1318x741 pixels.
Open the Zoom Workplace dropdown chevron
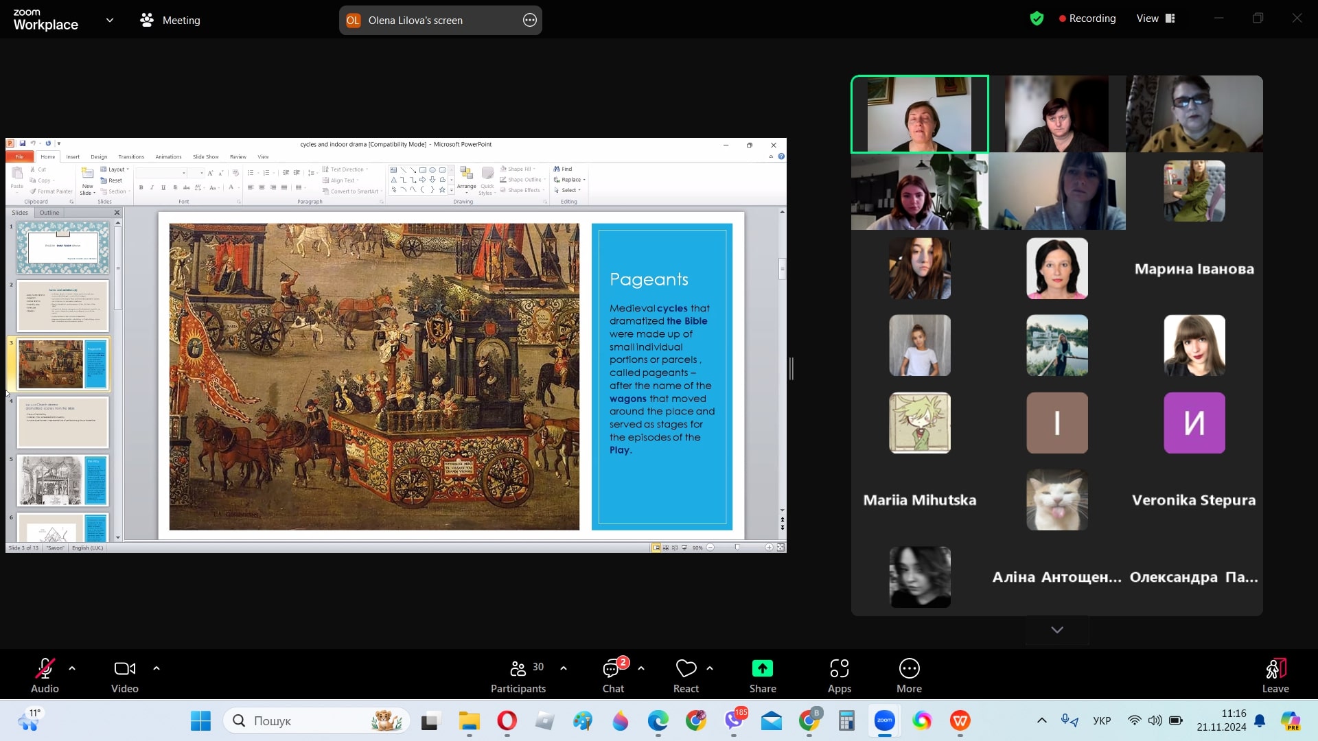(x=110, y=21)
